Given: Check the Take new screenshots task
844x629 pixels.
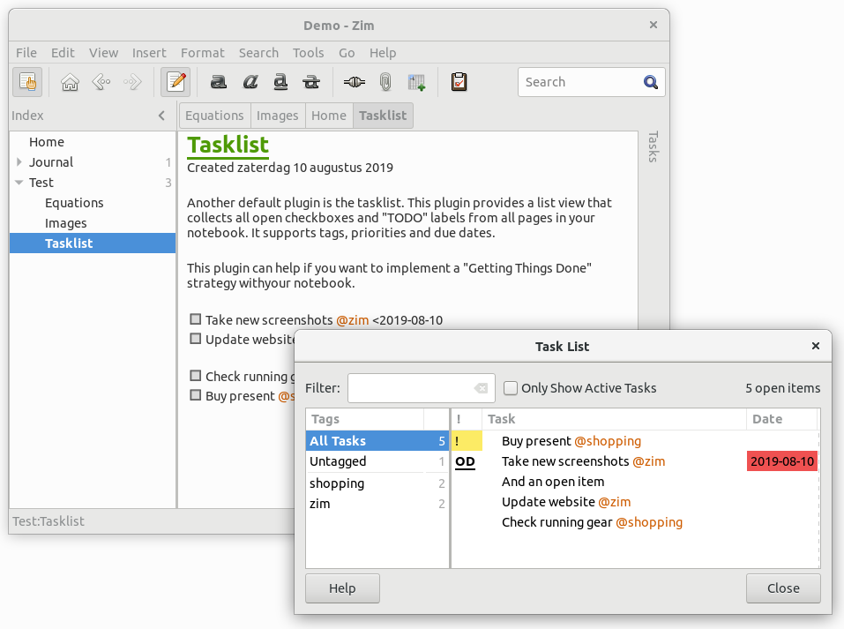Looking at the screenshot, I should (195, 319).
